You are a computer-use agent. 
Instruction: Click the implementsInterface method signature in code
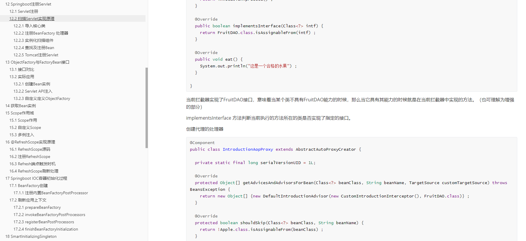click(259, 26)
